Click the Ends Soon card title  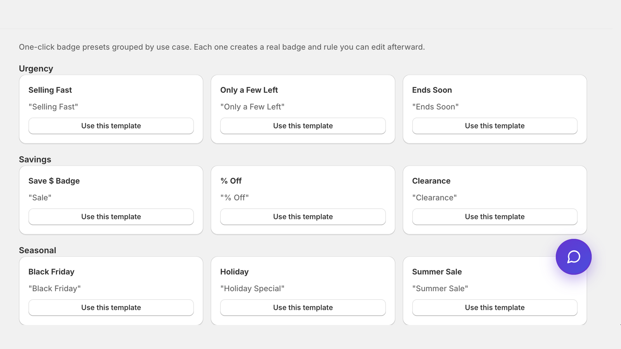[x=432, y=90]
